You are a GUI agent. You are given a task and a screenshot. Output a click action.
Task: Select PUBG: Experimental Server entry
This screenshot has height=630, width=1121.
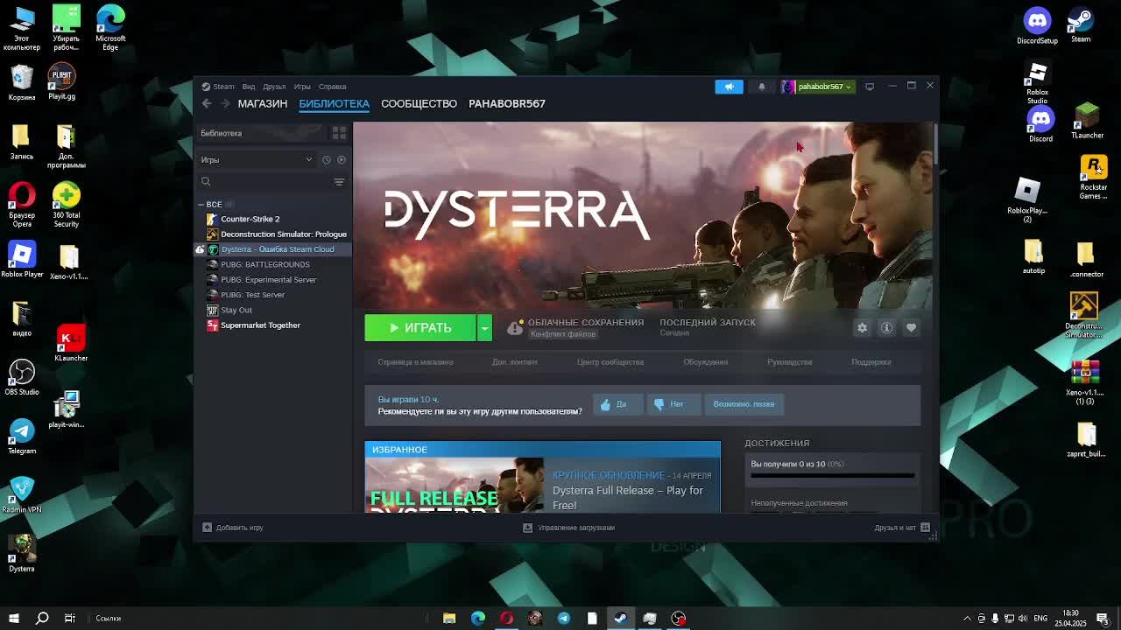(x=273, y=280)
